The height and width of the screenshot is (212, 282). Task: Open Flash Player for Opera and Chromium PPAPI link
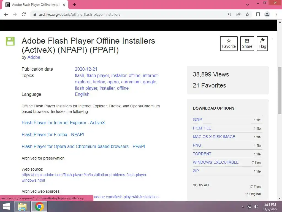[83, 146]
